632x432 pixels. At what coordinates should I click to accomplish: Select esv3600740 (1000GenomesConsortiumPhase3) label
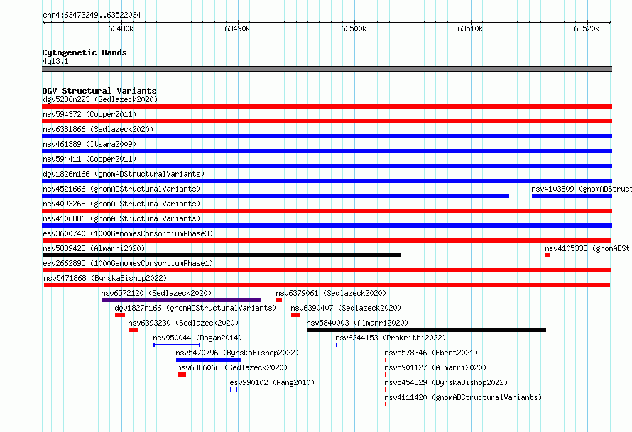tap(128, 233)
